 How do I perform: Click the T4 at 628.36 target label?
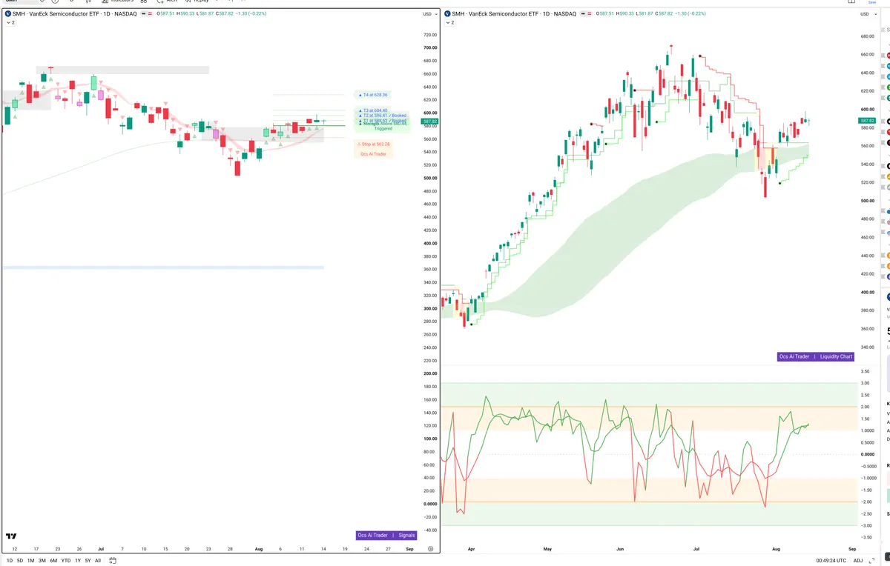tap(373, 95)
